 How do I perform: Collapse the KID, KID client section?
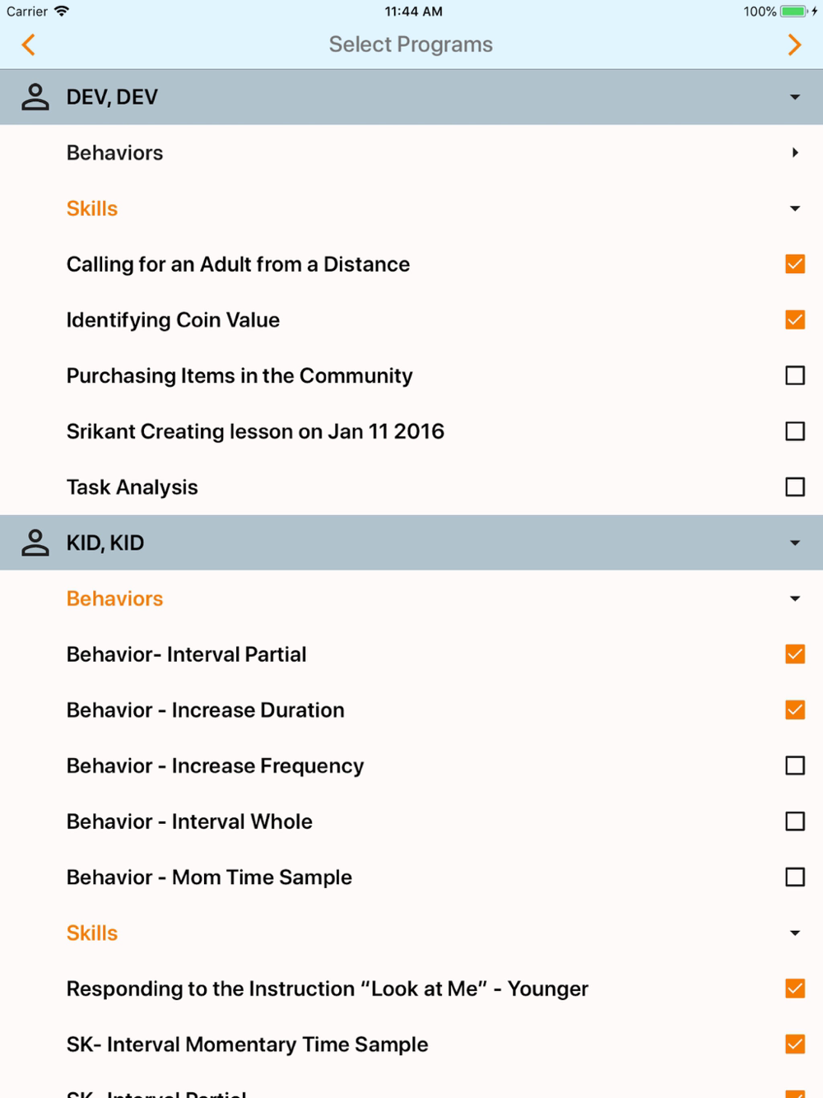794,543
